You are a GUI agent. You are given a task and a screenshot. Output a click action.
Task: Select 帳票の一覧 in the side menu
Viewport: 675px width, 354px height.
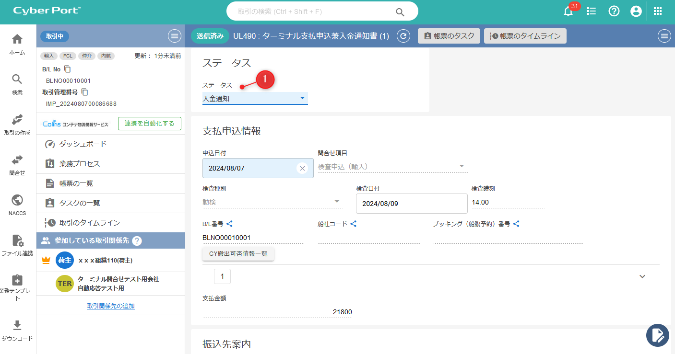[76, 183]
